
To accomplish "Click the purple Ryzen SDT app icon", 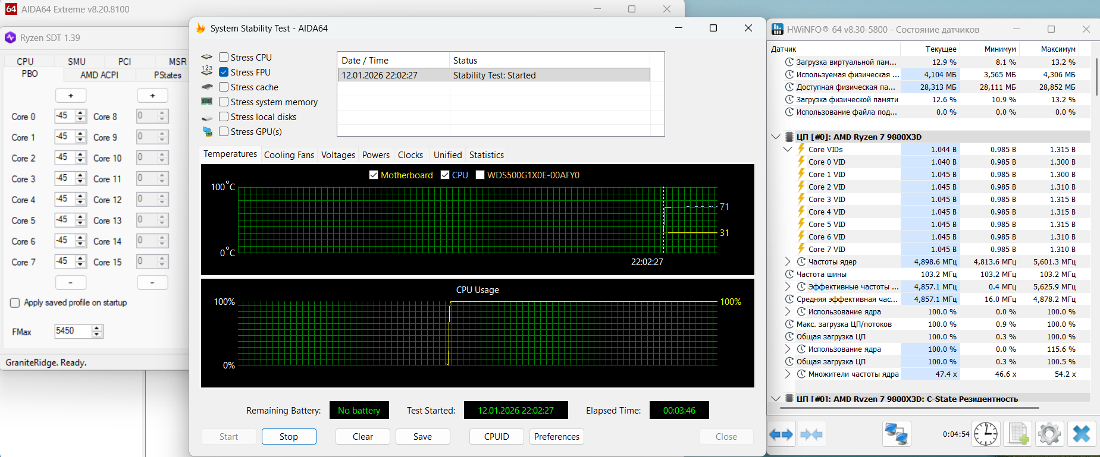I will coord(10,37).
